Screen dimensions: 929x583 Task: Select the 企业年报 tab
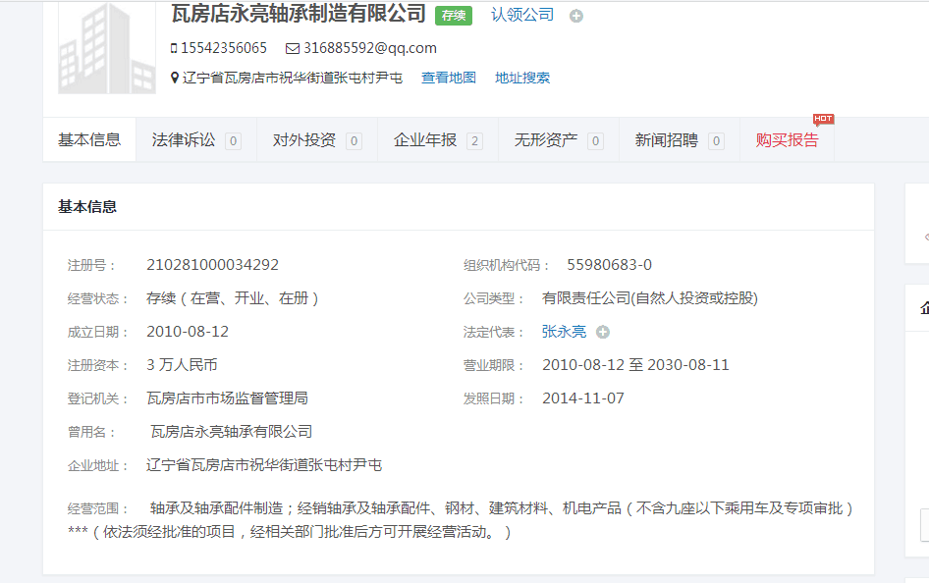tap(425, 140)
